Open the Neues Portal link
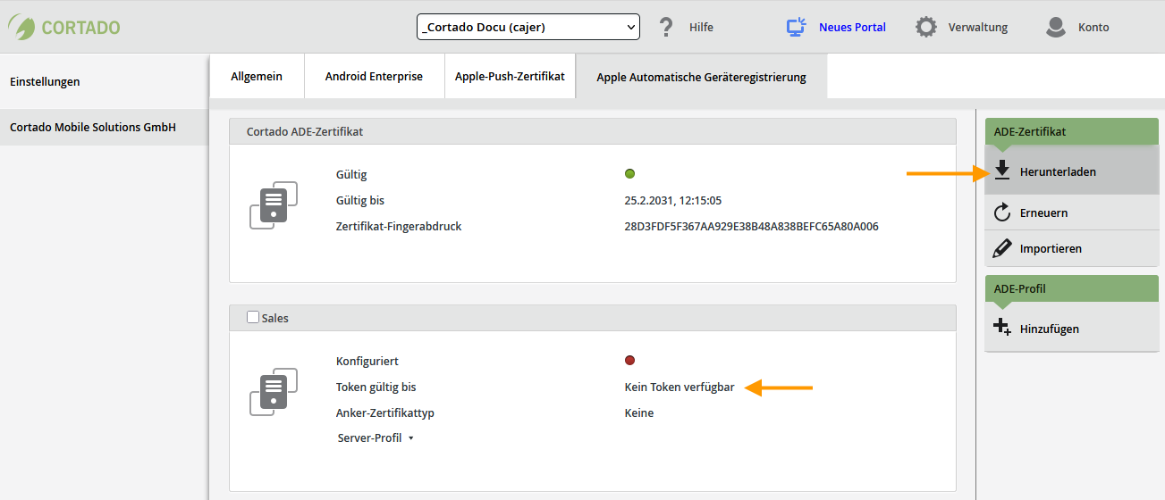This screenshot has height=500, width=1165. click(x=852, y=28)
